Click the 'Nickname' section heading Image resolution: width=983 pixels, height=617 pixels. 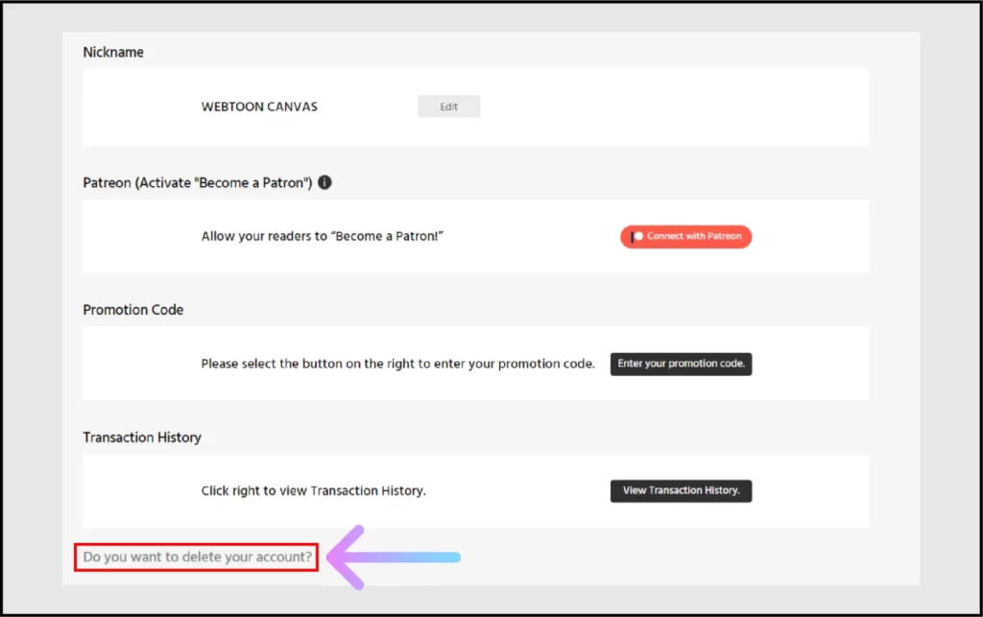pyautogui.click(x=113, y=52)
